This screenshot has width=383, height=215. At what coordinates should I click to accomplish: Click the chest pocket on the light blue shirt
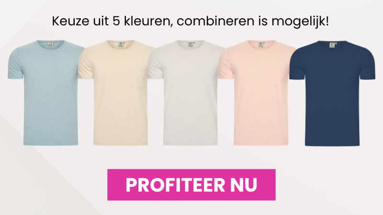click(68, 76)
